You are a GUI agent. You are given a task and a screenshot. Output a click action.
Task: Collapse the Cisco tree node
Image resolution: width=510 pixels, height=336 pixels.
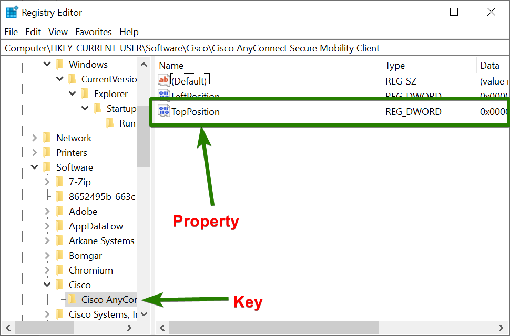[47, 285]
